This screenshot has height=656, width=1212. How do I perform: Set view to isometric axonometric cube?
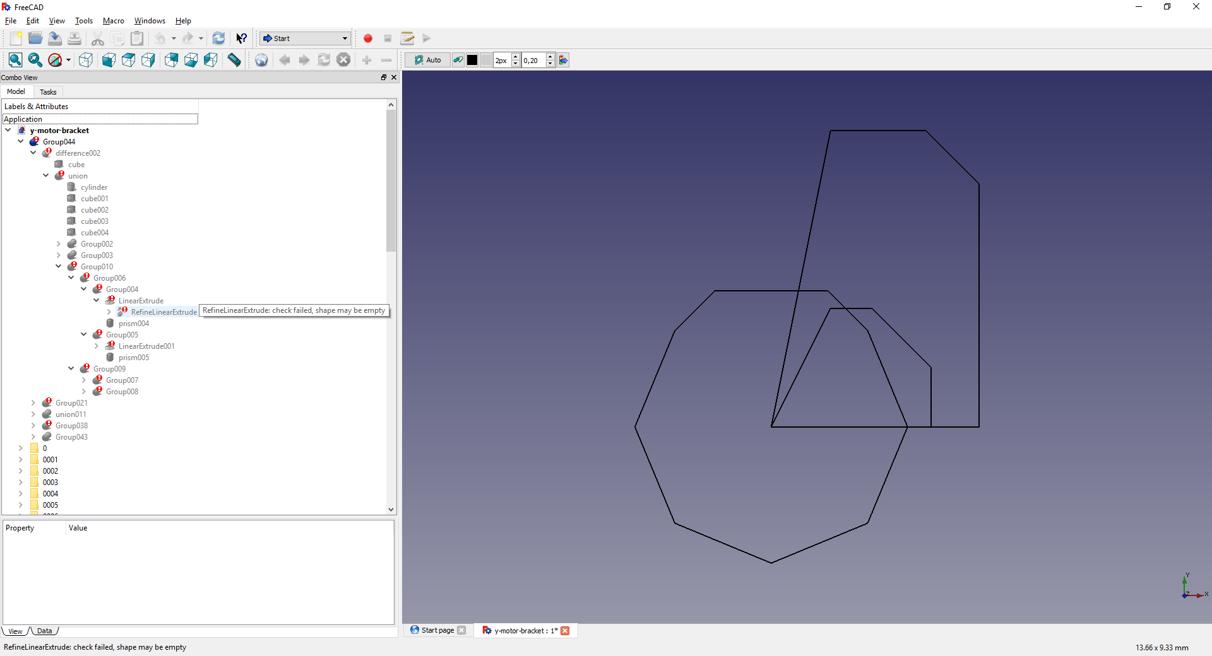point(86,60)
